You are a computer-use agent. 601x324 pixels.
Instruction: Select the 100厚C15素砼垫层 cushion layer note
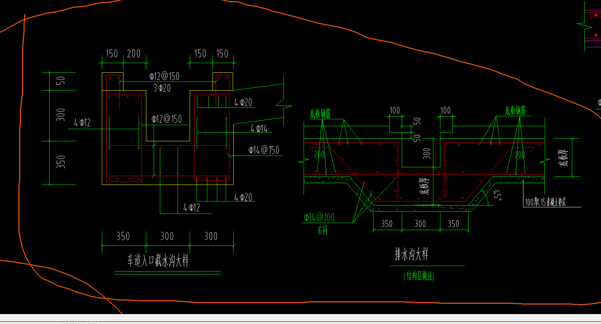pyautogui.click(x=545, y=202)
